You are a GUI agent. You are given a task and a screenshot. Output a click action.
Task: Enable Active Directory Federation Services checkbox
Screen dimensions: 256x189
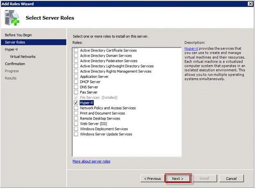tap(76, 61)
